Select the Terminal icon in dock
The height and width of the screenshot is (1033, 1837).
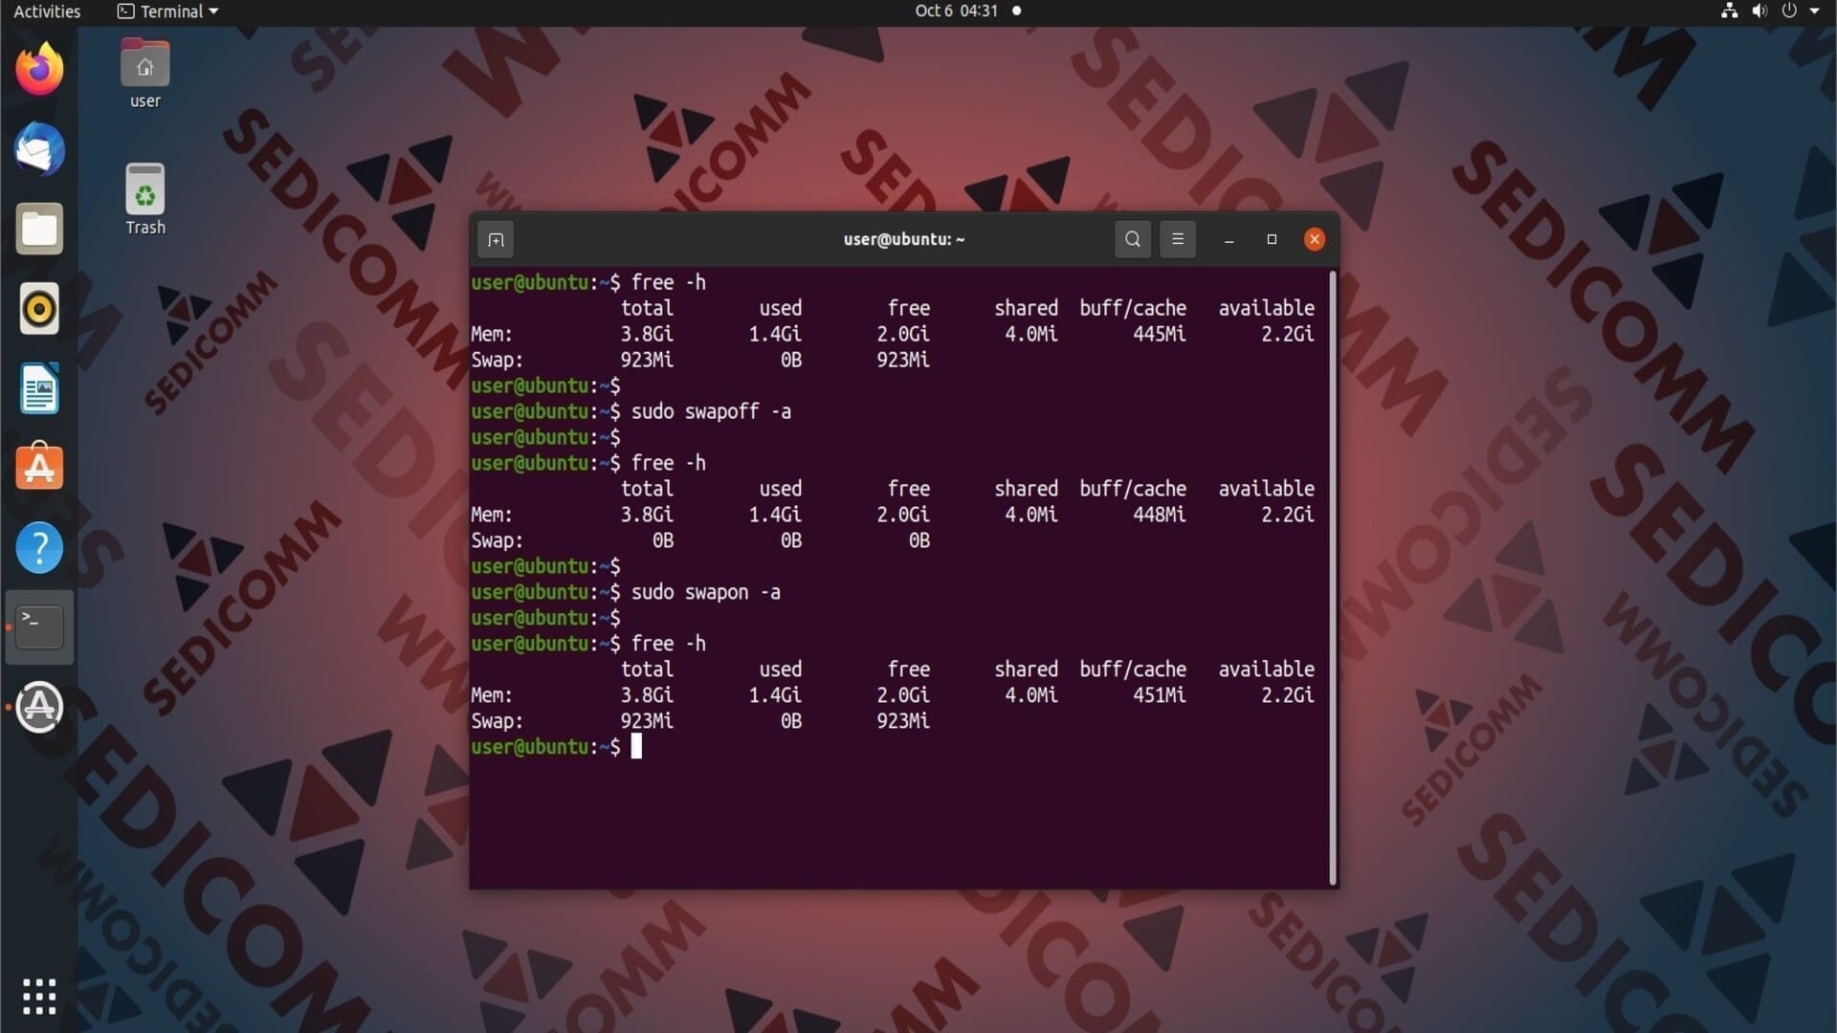(x=39, y=627)
